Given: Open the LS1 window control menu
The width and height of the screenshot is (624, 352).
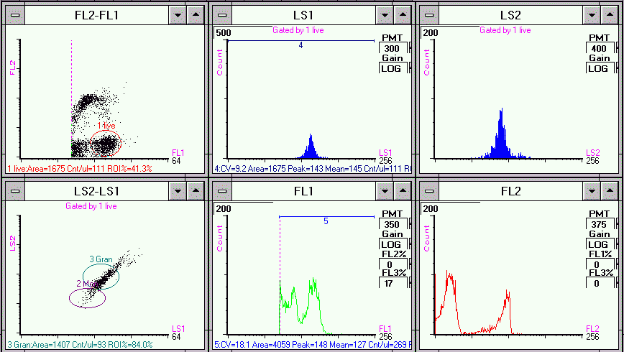Looking at the screenshot, I should (223, 14).
